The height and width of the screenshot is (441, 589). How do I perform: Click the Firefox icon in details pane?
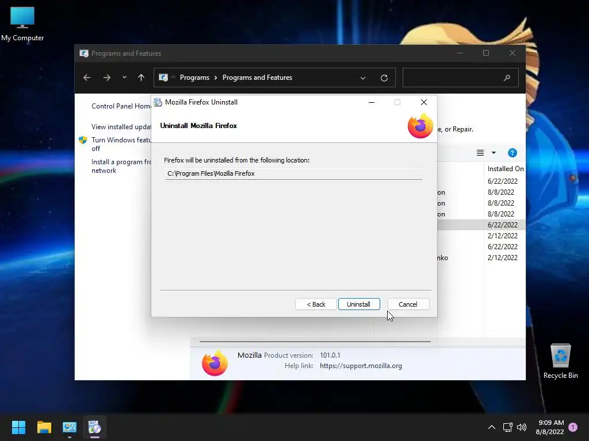click(x=215, y=363)
